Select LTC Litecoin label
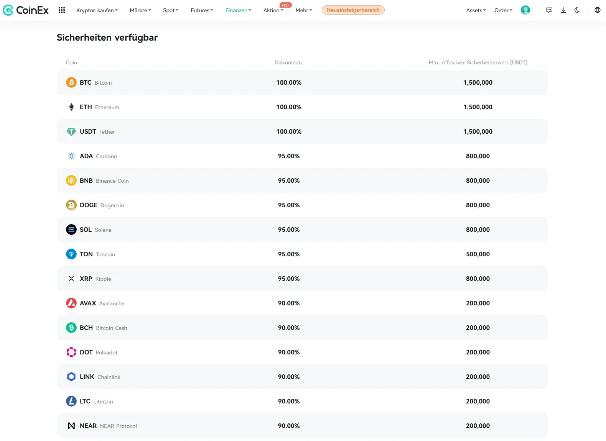The height and width of the screenshot is (441, 606). (x=96, y=401)
